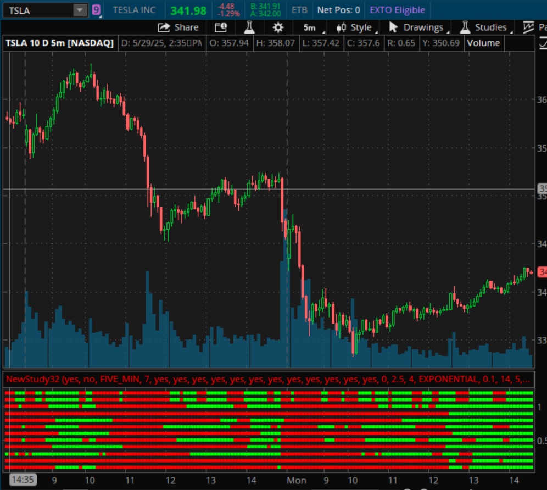The height and width of the screenshot is (490, 547).
Task: Click the Share button
Action: pos(178,27)
